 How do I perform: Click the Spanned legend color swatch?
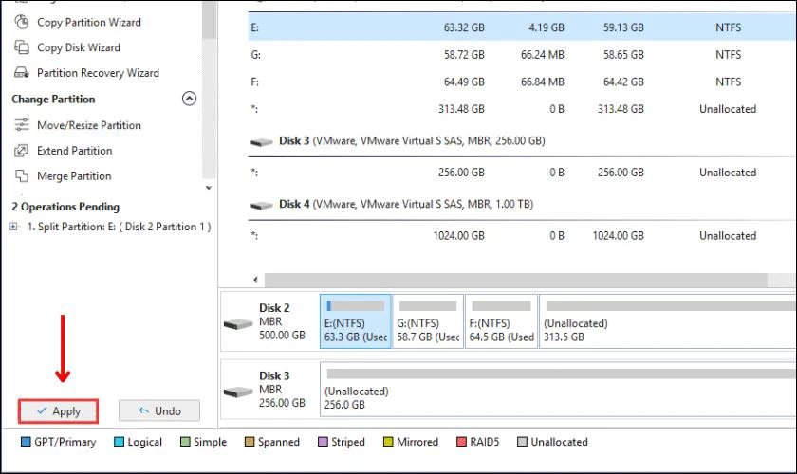pyautogui.click(x=250, y=442)
